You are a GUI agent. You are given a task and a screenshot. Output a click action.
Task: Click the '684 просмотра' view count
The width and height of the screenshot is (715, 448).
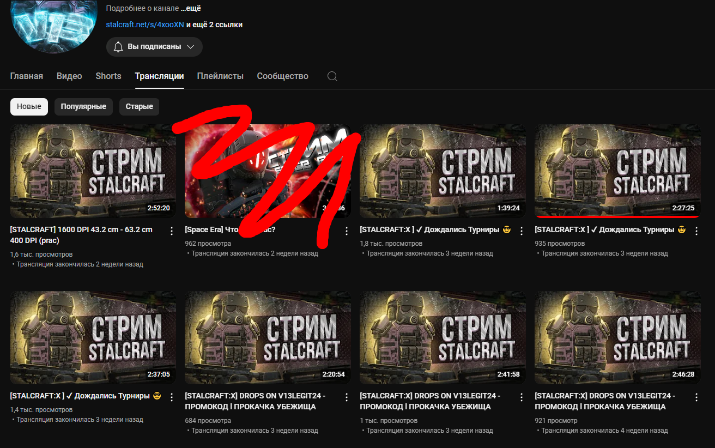(208, 421)
